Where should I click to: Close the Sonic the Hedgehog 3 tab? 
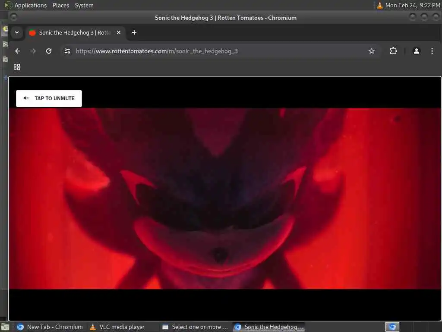point(119,32)
